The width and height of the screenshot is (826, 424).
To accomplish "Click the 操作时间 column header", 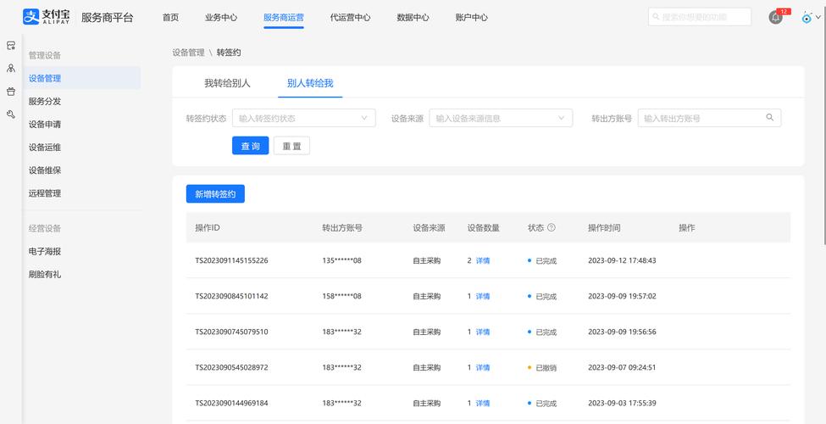I will click(x=604, y=228).
